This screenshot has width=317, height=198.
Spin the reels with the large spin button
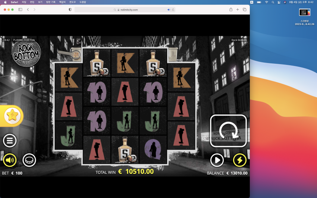228,131
